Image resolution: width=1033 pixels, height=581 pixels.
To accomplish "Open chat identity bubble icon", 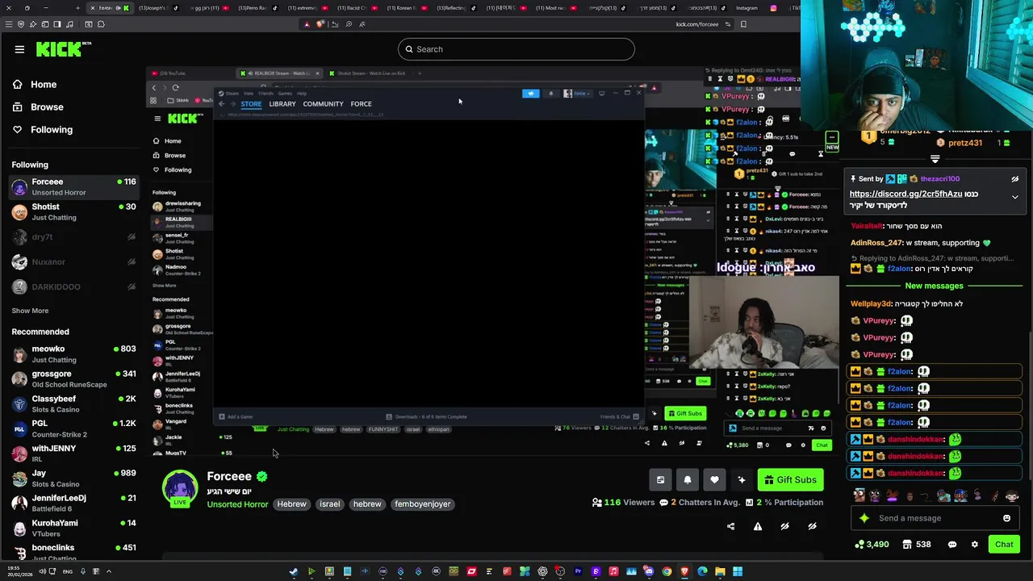I will coord(952,545).
